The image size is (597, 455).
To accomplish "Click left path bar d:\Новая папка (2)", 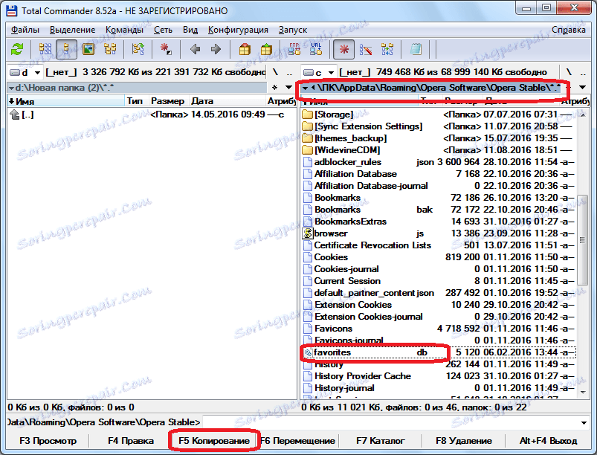I will click(x=137, y=88).
